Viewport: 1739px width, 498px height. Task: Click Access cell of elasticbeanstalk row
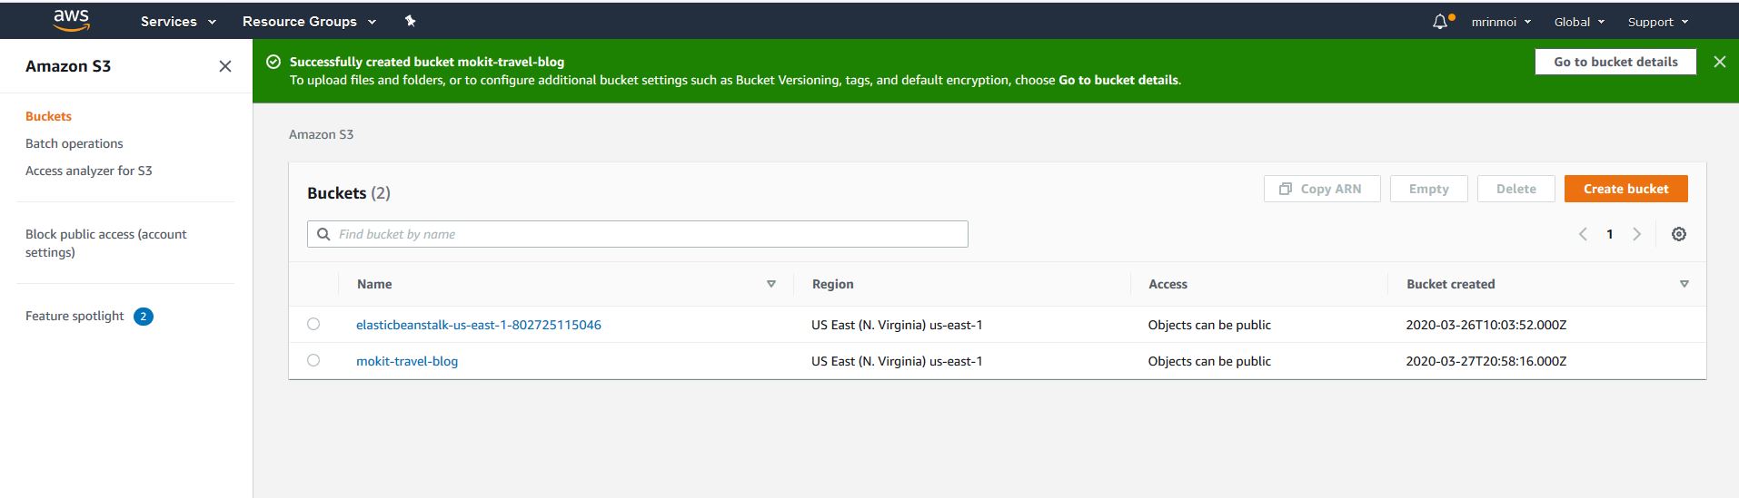tap(1209, 325)
